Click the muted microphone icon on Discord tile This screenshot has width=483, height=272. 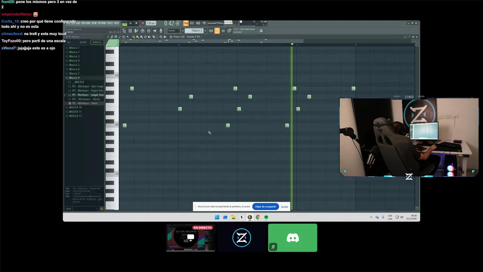(x=273, y=247)
